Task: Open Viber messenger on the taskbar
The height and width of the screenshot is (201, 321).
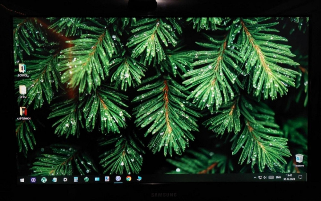Action: [117, 179]
